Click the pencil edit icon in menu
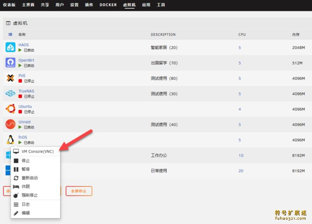The image size is (312, 224). click(16, 213)
